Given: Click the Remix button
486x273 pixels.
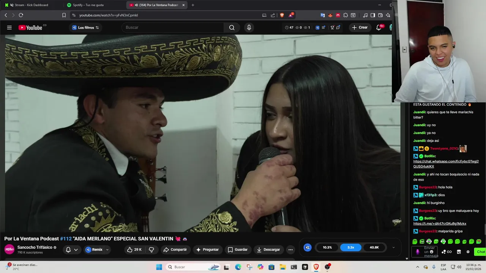Looking at the screenshot, I should (x=94, y=249).
